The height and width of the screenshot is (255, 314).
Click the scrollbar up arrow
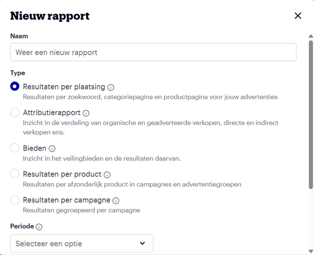point(311,36)
